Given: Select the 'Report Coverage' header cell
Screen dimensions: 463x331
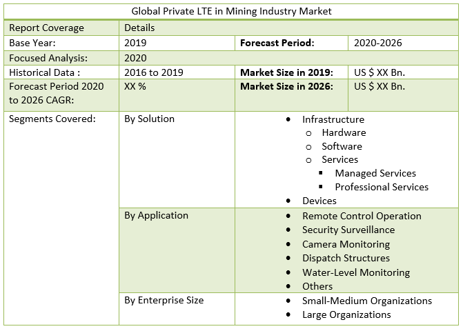Looking at the screenshot, I should (46, 28).
